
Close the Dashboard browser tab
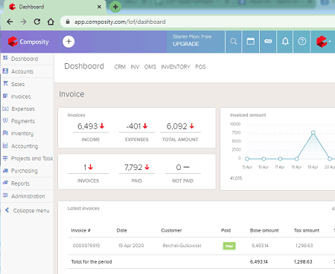[99, 7]
